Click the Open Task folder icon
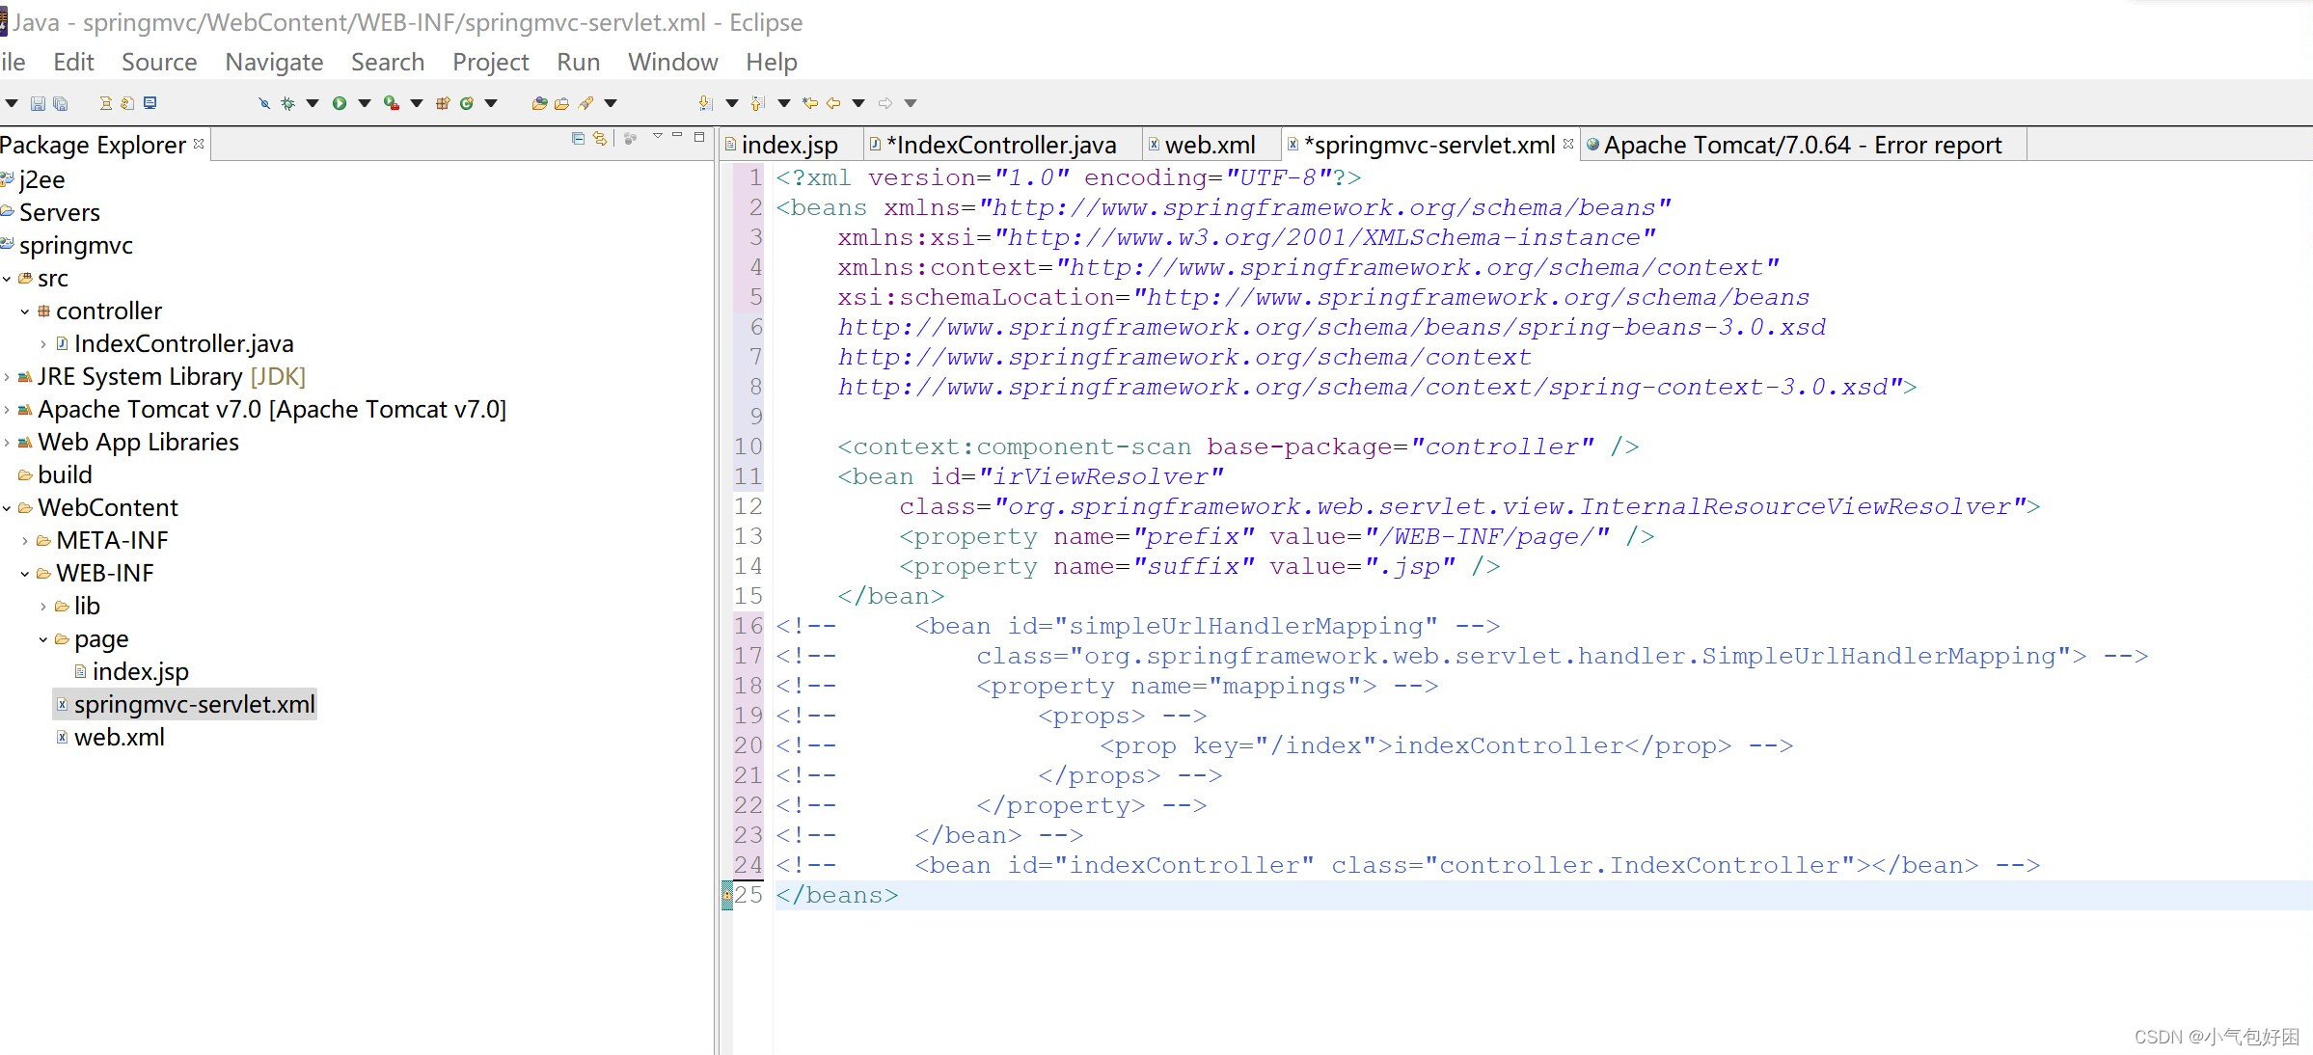2313x1055 pixels. 561,103
